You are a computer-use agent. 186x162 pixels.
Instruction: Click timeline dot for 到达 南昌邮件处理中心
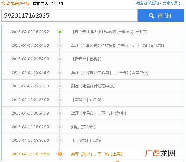click(60, 86)
